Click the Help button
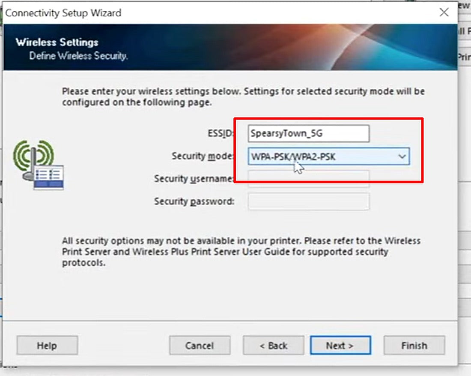Screen dimensions: 471x376 point(47,345)
